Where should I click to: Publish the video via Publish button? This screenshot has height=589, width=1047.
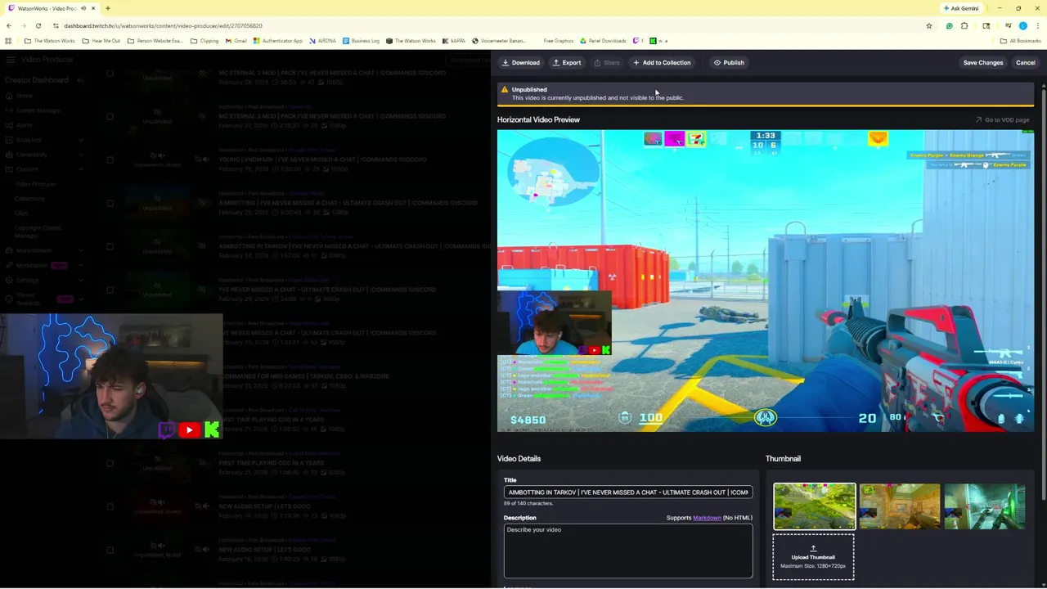pyautogui.click(x=729, y=62)
